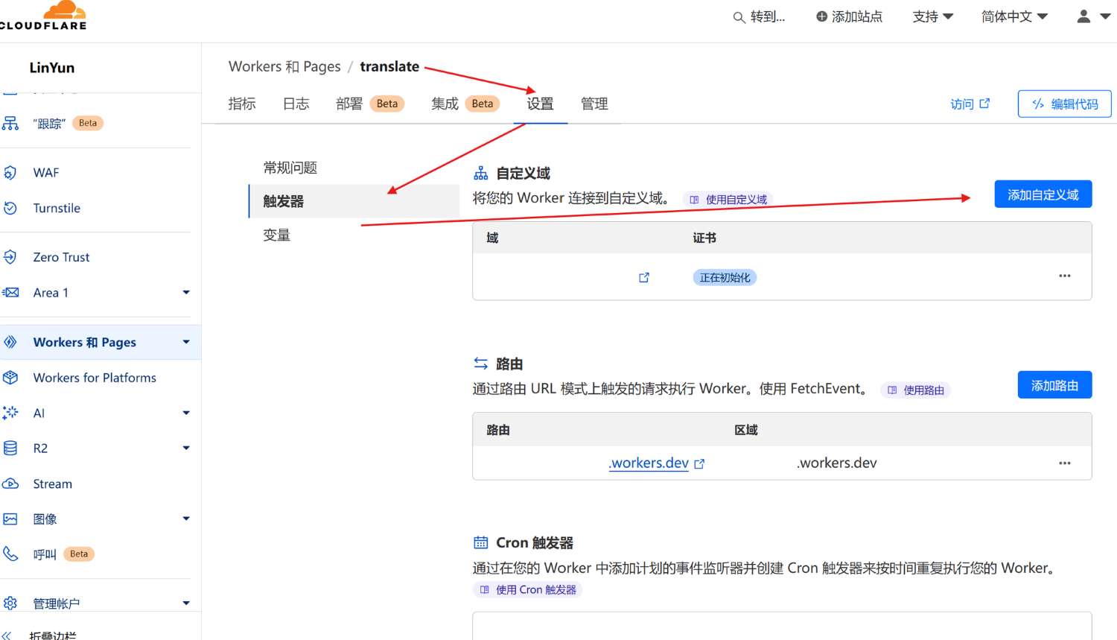Expand the R2 sidebar submenu arrow

pyautogui.click(x=186, y=448)
